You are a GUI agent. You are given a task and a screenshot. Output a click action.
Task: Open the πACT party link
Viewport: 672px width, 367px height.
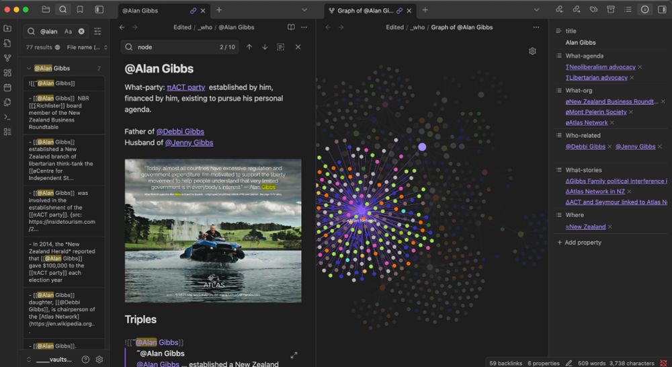pyautogui.click(x=186, y=87)
